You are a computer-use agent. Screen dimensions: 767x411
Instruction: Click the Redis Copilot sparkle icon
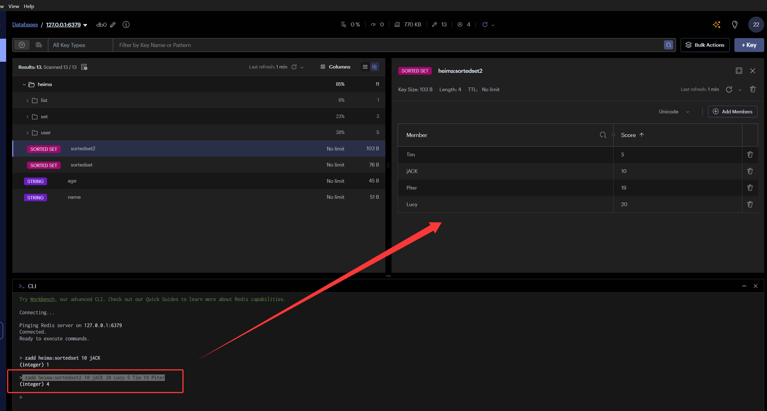click(717, 25)
